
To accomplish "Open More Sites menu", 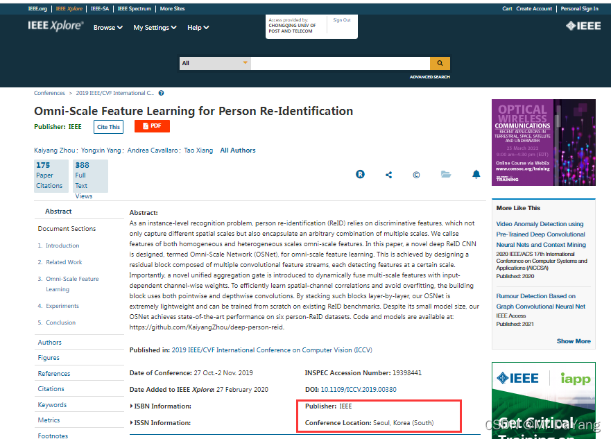I will 172,8.
